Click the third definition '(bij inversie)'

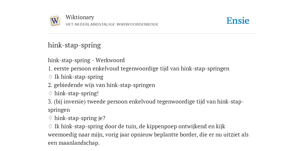(x=146, y=106)
